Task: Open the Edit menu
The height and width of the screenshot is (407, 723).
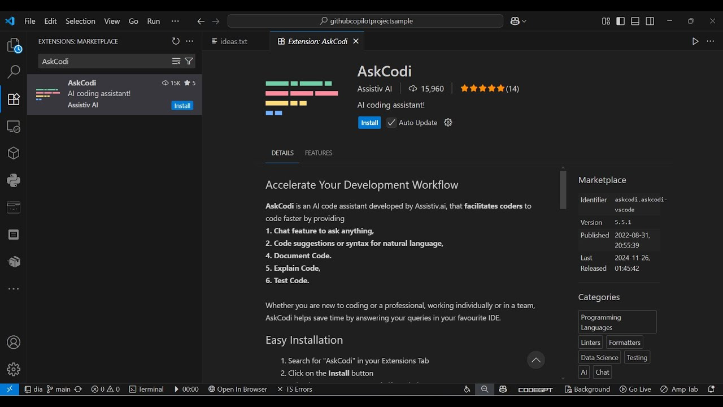Action: click(x=51, y=21)
